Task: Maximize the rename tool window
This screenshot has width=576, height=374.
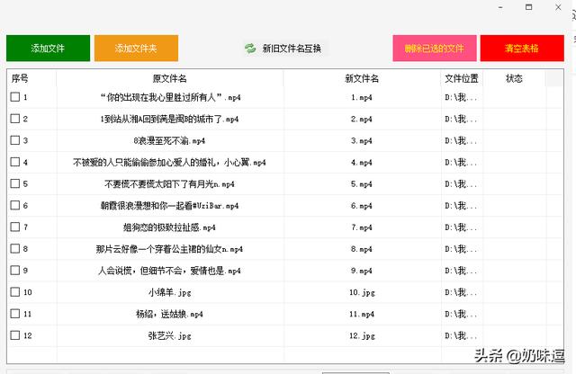Action: tap(528, 7)
